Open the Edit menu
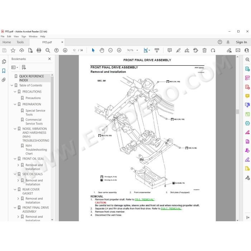 point(9,36)
